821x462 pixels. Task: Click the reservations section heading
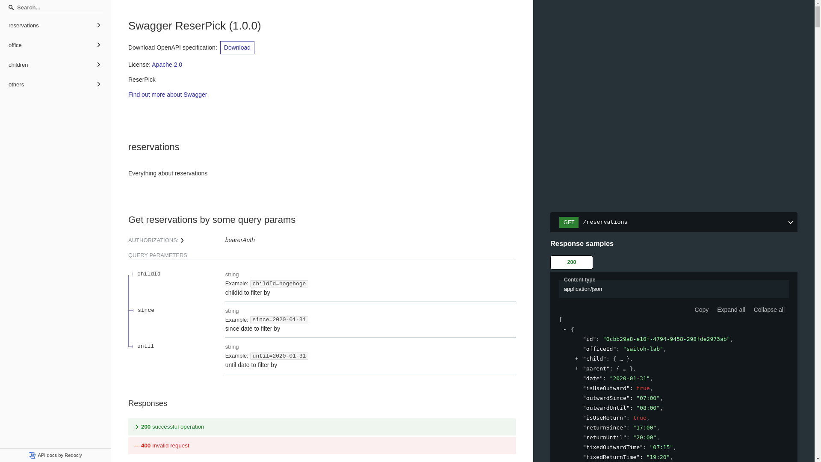(154, 147)
